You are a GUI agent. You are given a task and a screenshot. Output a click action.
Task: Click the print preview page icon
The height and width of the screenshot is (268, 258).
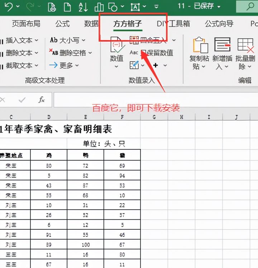(x=52, y=7)
